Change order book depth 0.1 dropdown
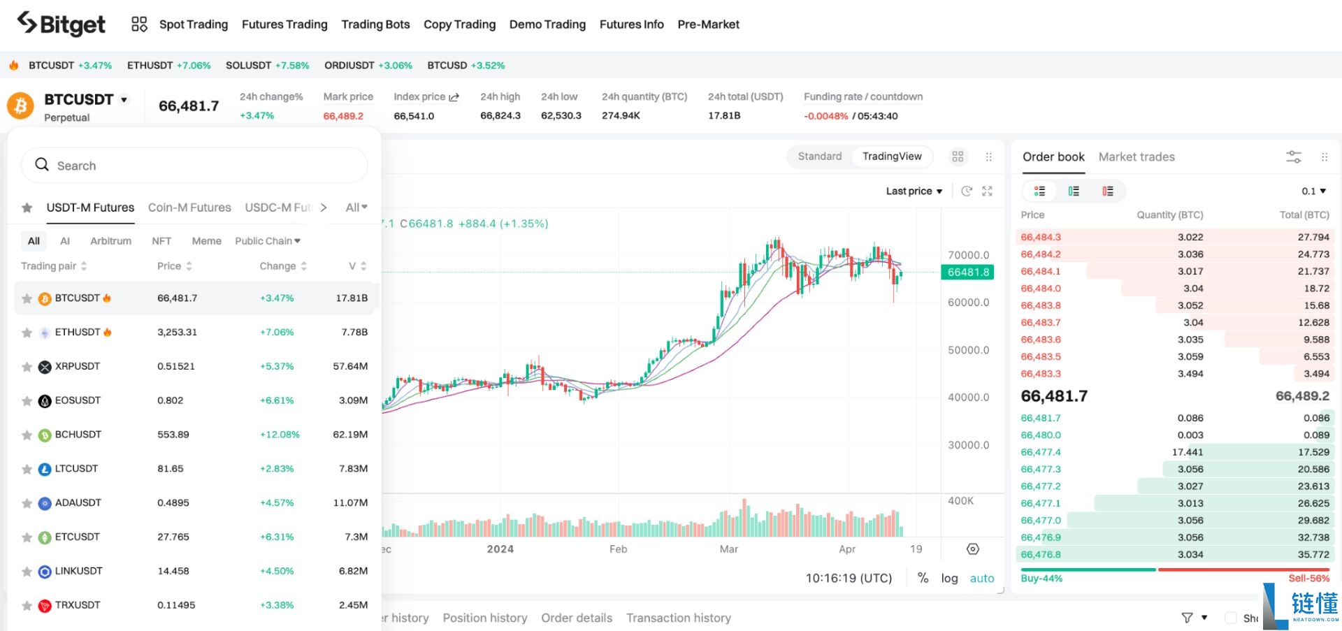 click(1313, 191)
